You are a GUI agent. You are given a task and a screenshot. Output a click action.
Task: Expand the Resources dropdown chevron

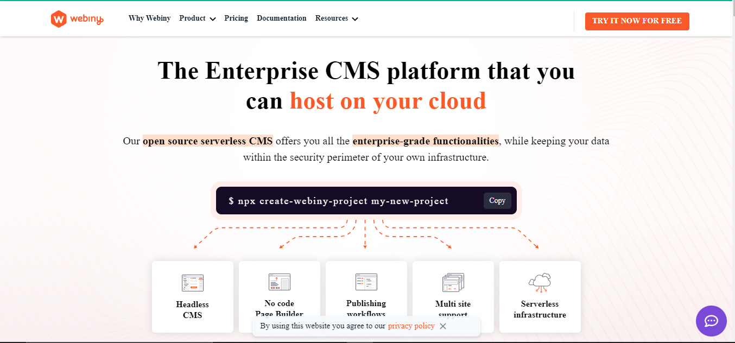pyautogui.click(x=354, y=19)
